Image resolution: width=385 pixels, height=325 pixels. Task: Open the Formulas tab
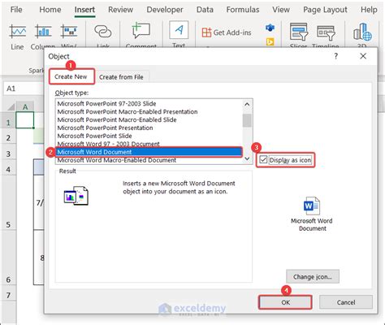tap(243, 10)
